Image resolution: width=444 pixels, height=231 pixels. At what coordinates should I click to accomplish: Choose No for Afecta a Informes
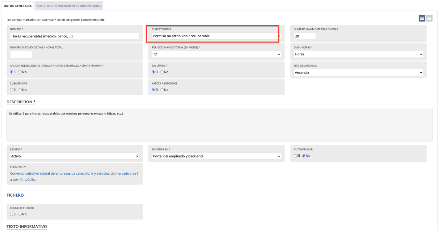[x=162, y=90]
